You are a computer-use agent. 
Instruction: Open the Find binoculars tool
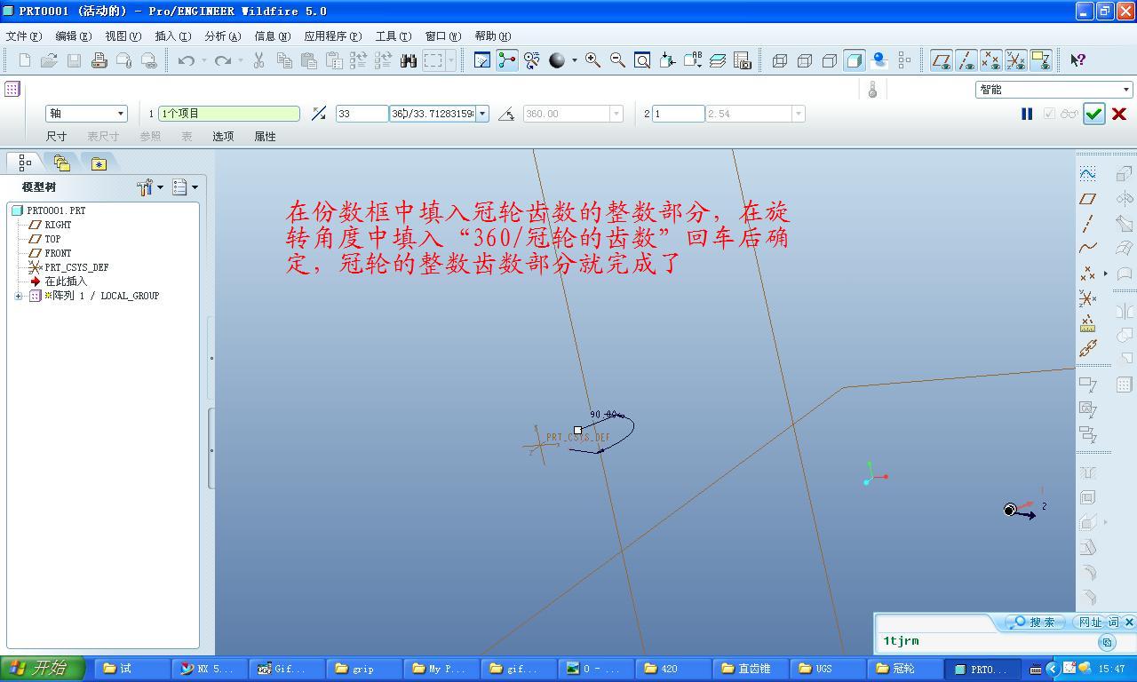pos(409,60)
